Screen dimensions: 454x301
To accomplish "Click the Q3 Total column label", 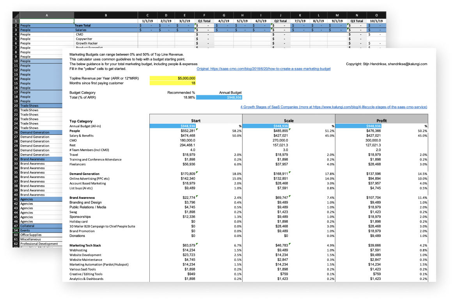I will point(357,21).
